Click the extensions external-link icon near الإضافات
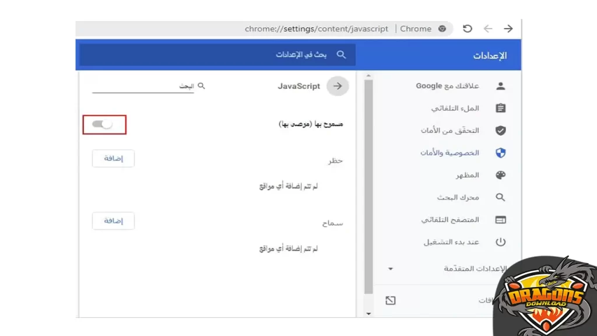 tap(390, 300)
